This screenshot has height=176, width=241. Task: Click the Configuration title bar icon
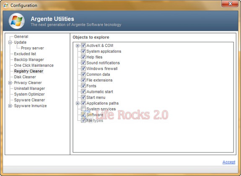[x=6, y=5]
